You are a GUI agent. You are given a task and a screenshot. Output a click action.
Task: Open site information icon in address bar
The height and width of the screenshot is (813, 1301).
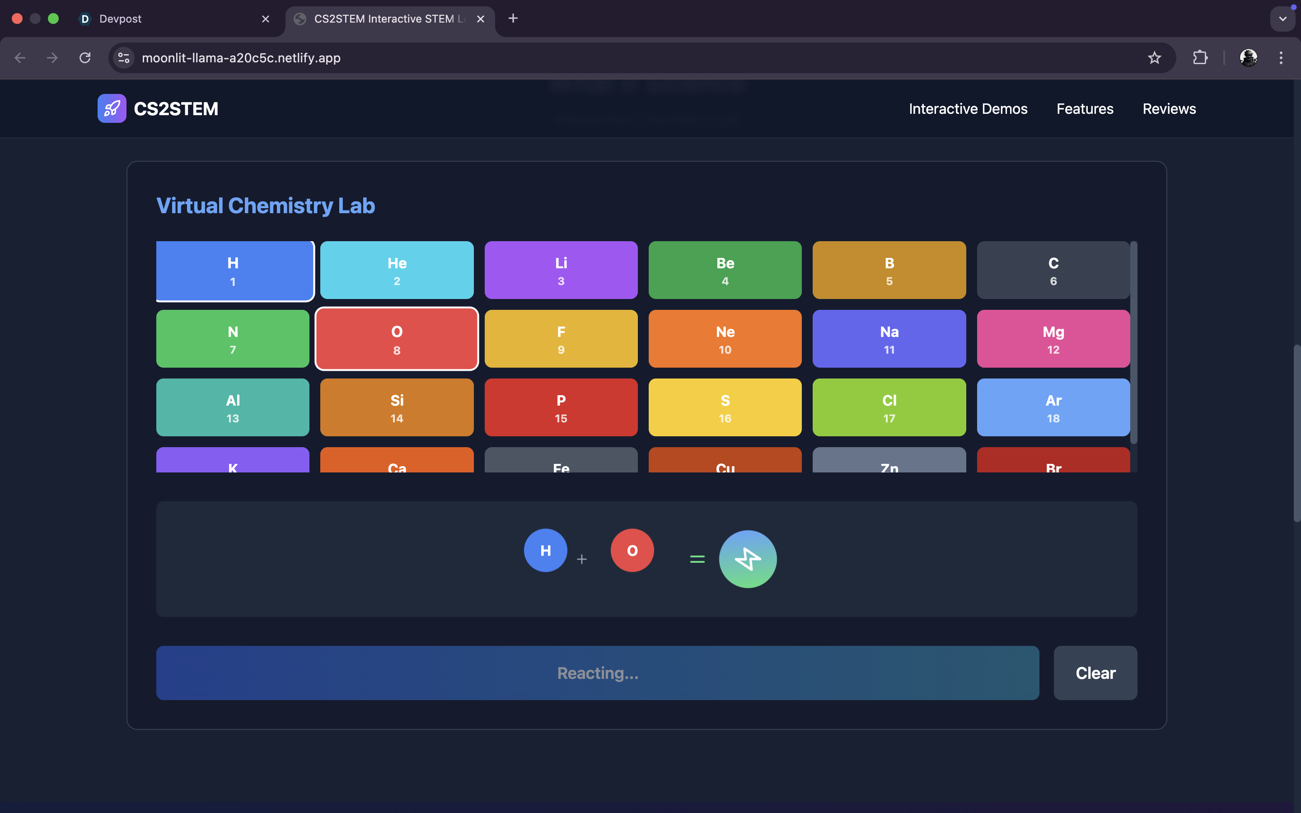click(124, 57)
